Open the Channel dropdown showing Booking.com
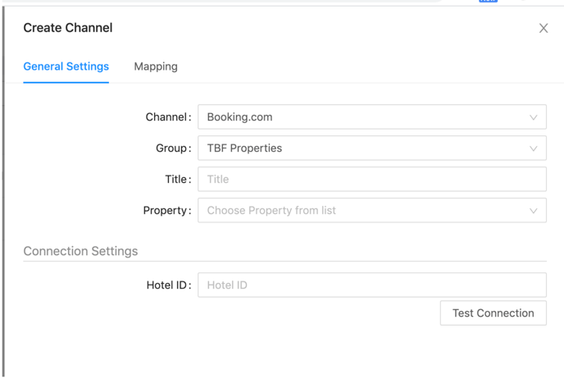Image resolution: width=564 pixels, height=379 pixels. click(x=372, y=117)
